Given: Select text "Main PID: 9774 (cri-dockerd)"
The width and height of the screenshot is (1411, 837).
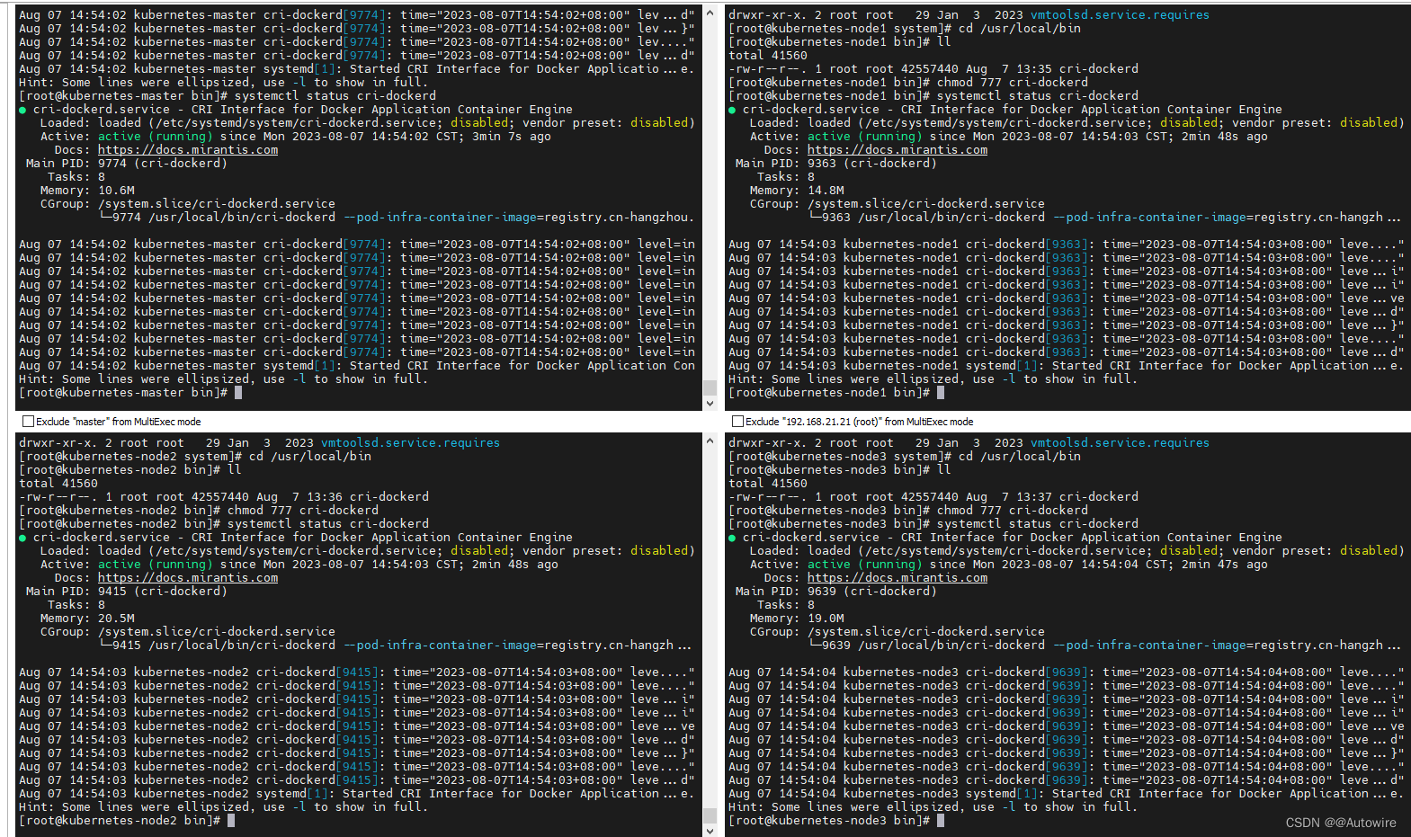Looking at the screenshot, I should [x=127, y=164].
